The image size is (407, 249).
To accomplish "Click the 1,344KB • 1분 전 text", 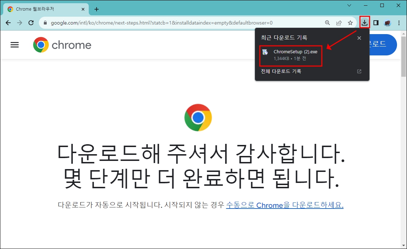I will (290, 59).
